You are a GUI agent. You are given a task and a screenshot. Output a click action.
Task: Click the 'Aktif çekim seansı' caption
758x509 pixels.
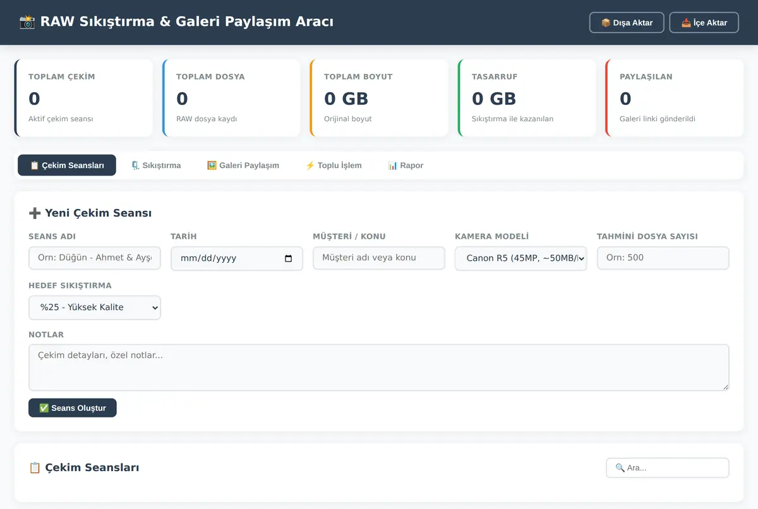point(61,119)
